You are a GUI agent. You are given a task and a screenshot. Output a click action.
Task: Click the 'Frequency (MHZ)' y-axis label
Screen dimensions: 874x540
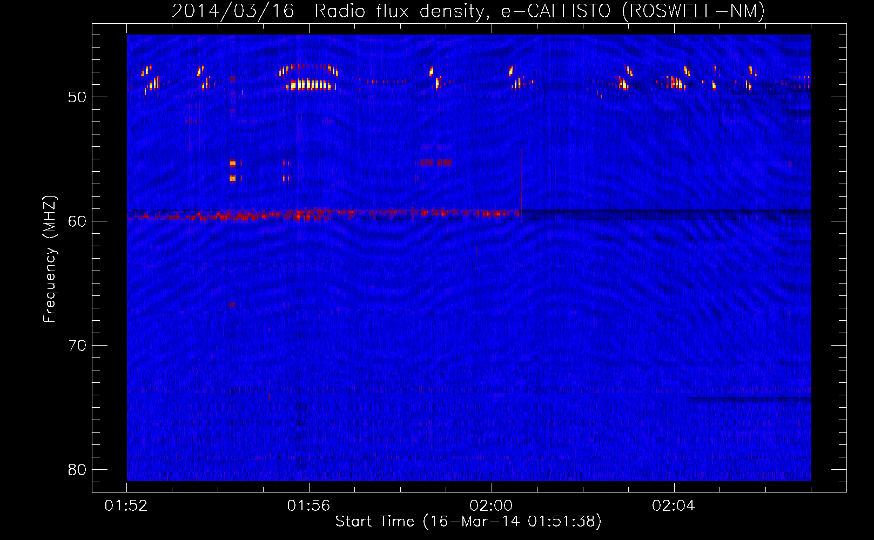tap(49, 259)
